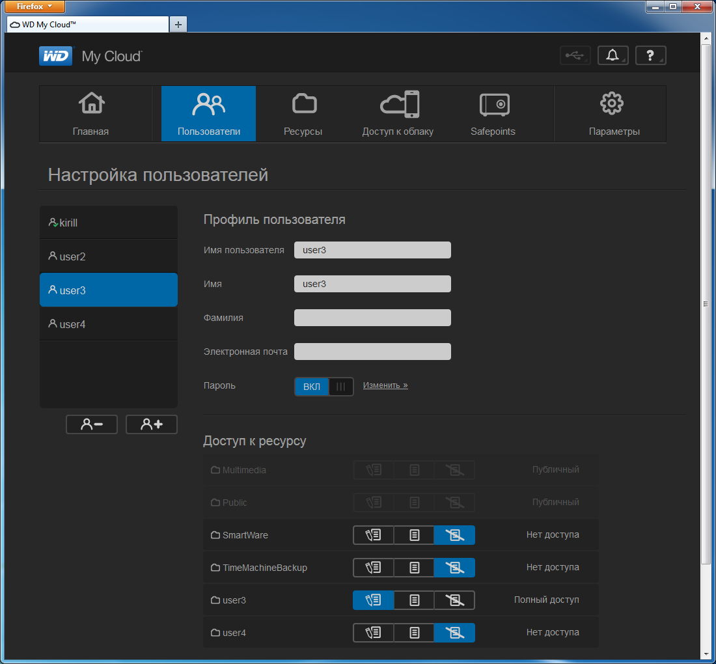Click the Изменить » password link
Viewport: 716px width, 664px height.
tap(385, 385)
